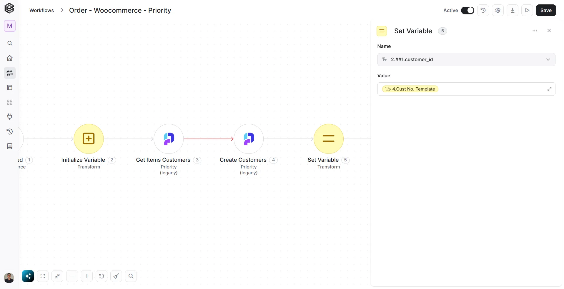Open the history icon in the sidebar
The image size is (564, 289).
click(x=10, y=131)
